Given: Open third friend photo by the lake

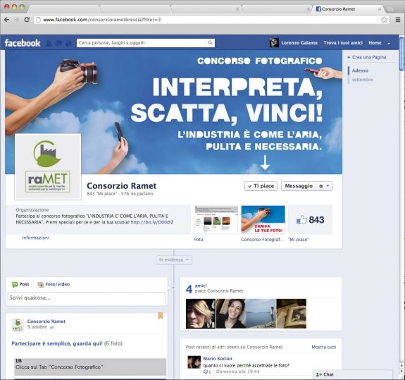Looking at the screenshot, I should click(x=261, y=314).
